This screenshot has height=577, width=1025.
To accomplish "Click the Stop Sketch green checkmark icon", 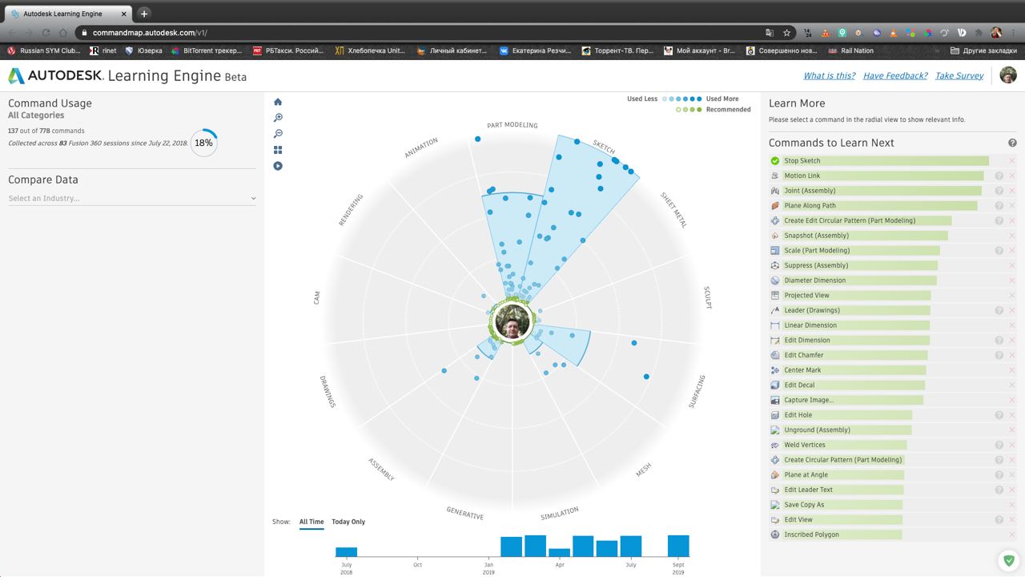I will pos(774,161).
